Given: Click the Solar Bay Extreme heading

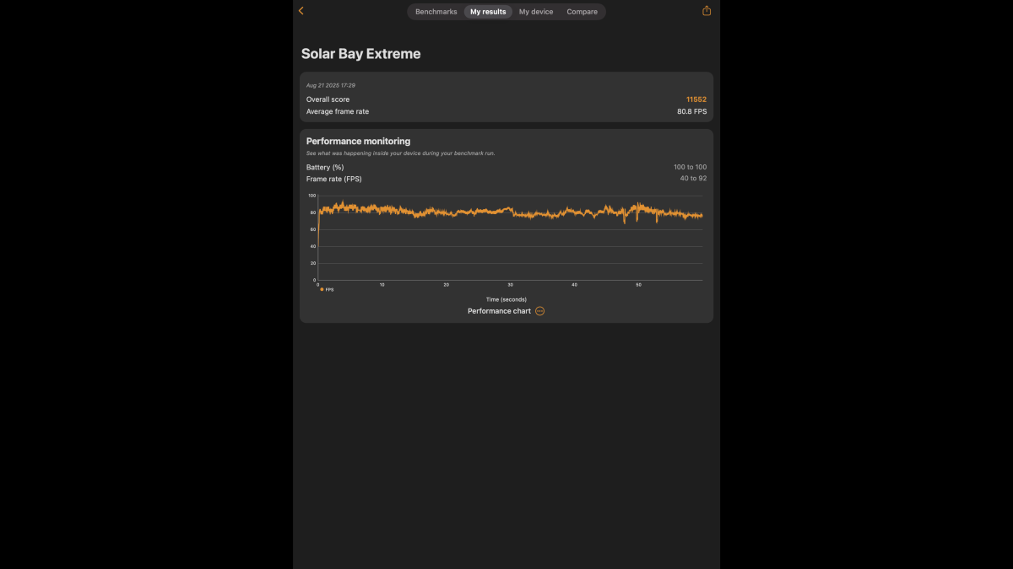Looking at the screenshot, I should [361, 54].
